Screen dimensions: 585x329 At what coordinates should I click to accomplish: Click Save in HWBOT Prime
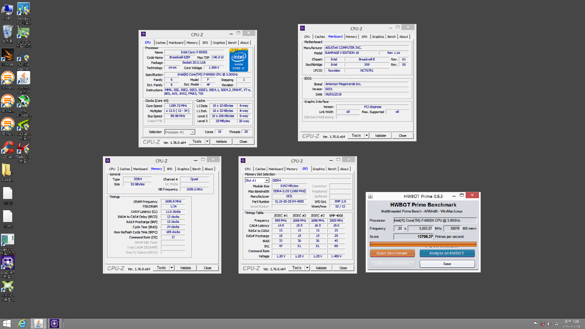447,264
